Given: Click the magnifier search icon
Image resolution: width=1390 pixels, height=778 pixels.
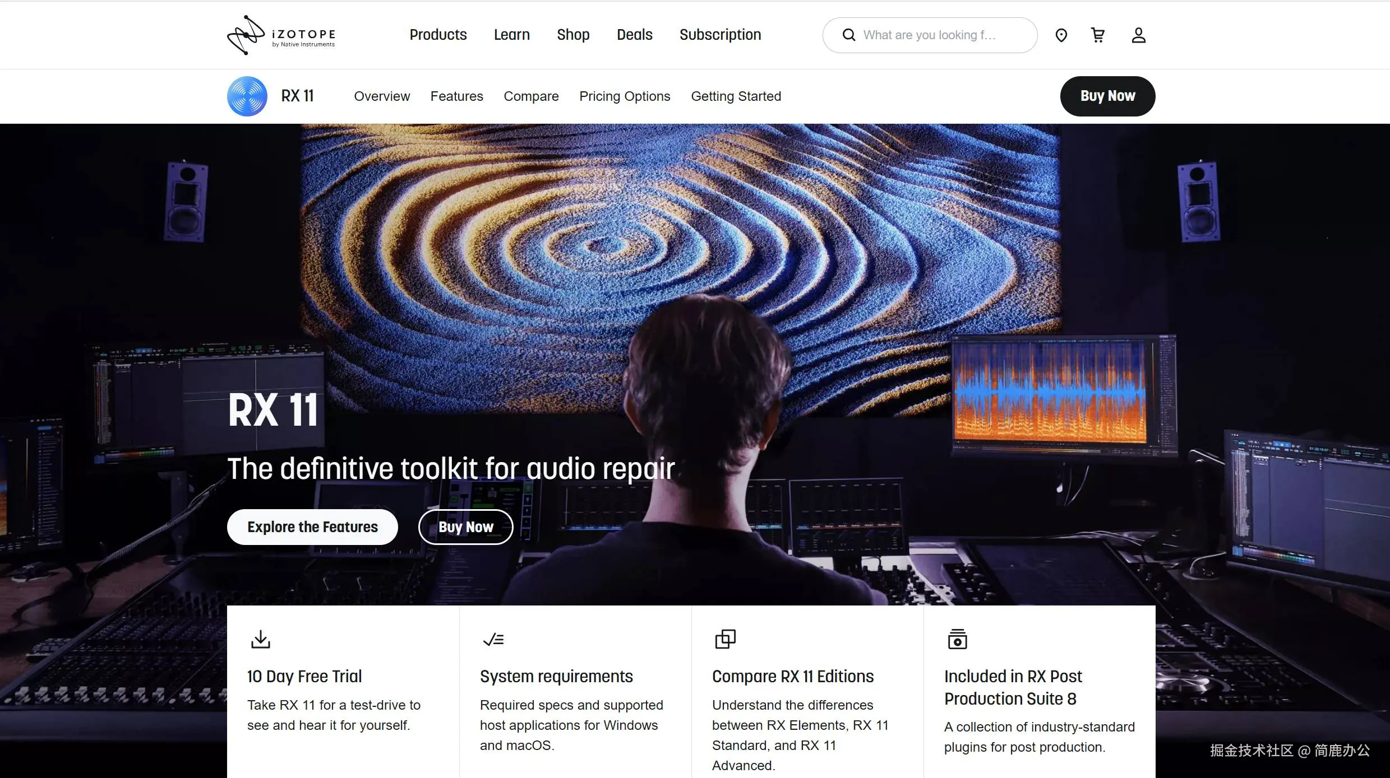Looking at the screenshot, I should tap(849, 35).
